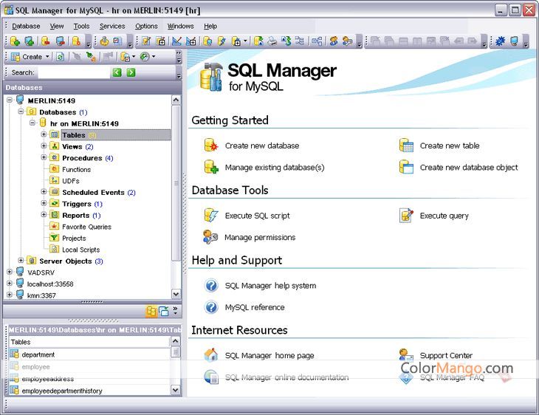Select localhost:33558 host in tree

pyautogui.click(x=50, y=284)
